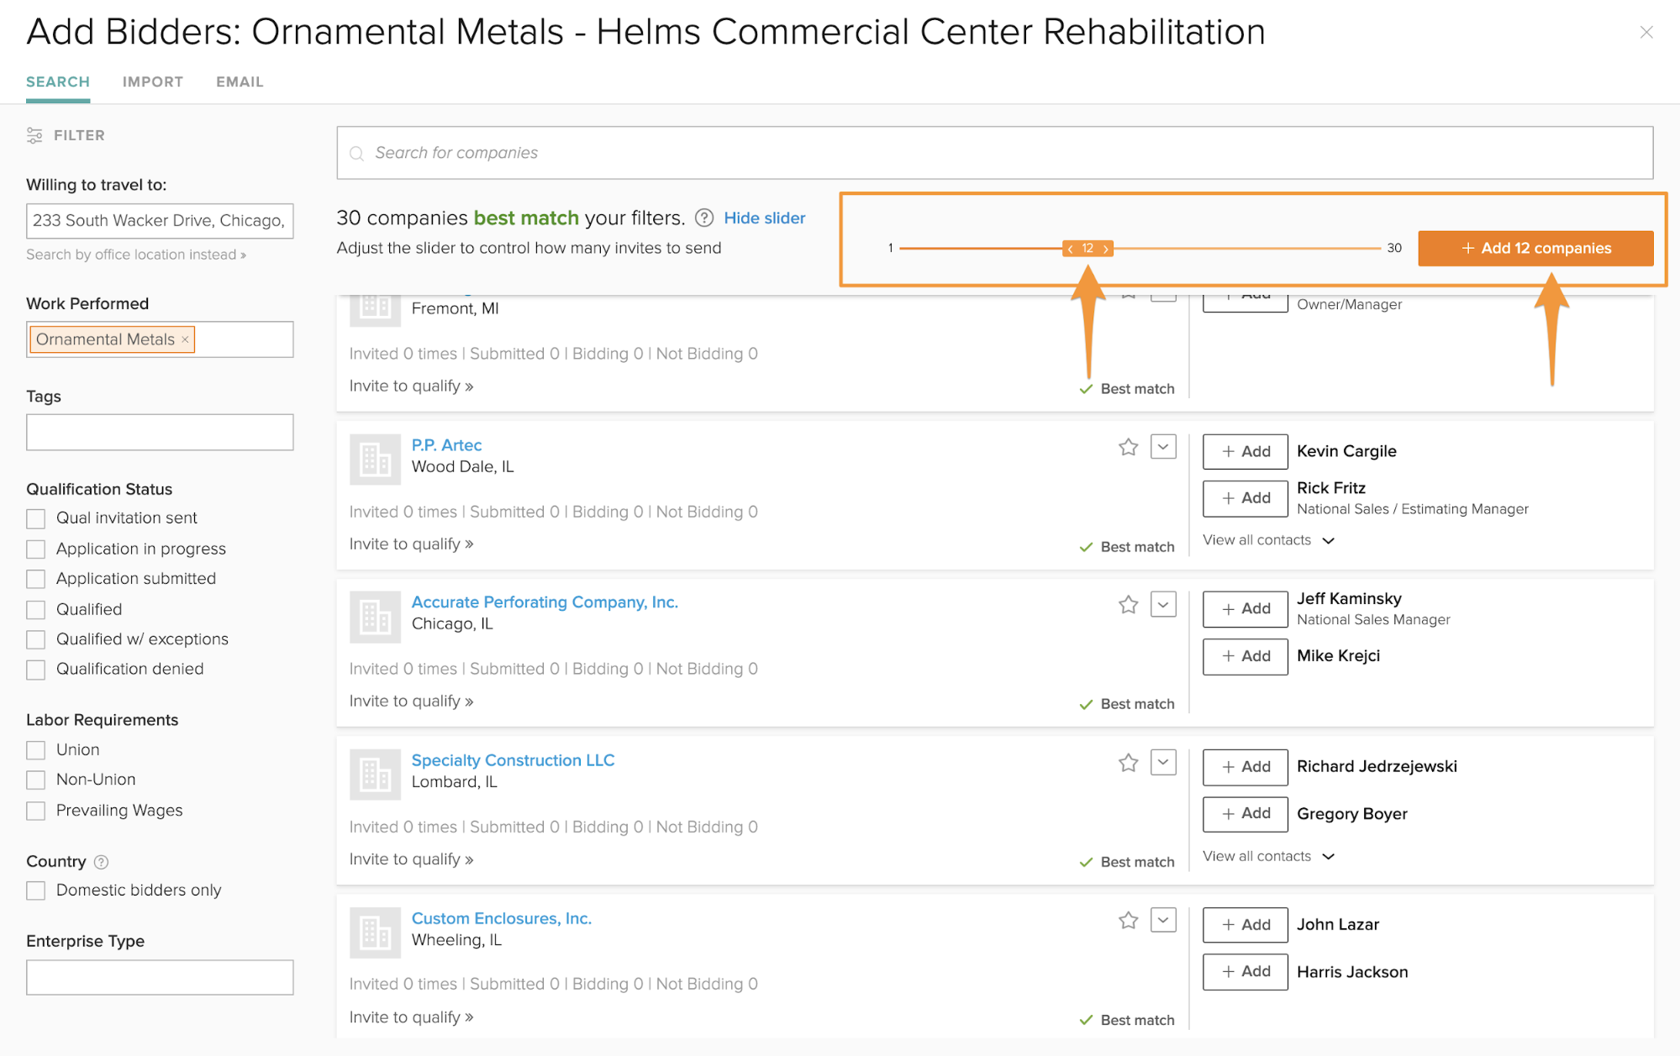Screen dimensions: 1680x1056
Task: Click help icon beside best match filters
Action: coord(704,218)
